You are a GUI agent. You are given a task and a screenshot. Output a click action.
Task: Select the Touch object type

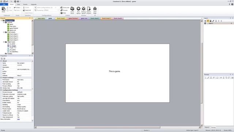point(11,48)
